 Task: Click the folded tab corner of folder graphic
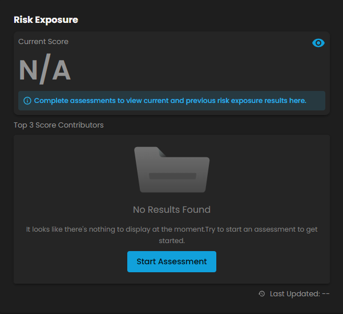point(162,152)
